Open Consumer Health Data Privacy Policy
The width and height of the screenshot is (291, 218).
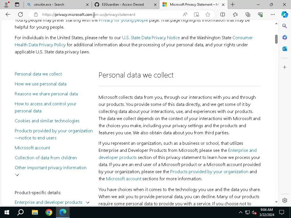pos(40,45)
